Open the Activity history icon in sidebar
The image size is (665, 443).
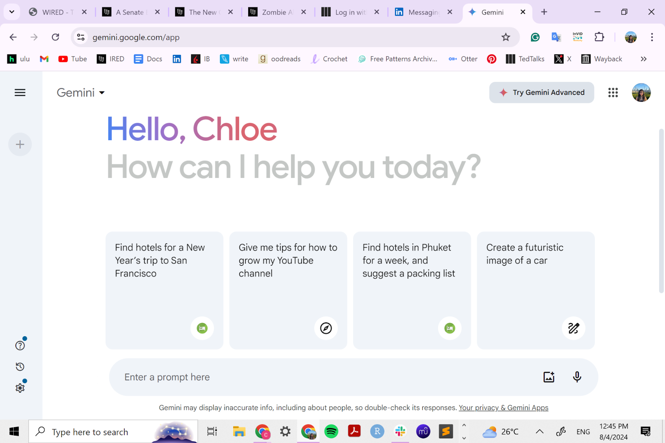tap(20, 367)
